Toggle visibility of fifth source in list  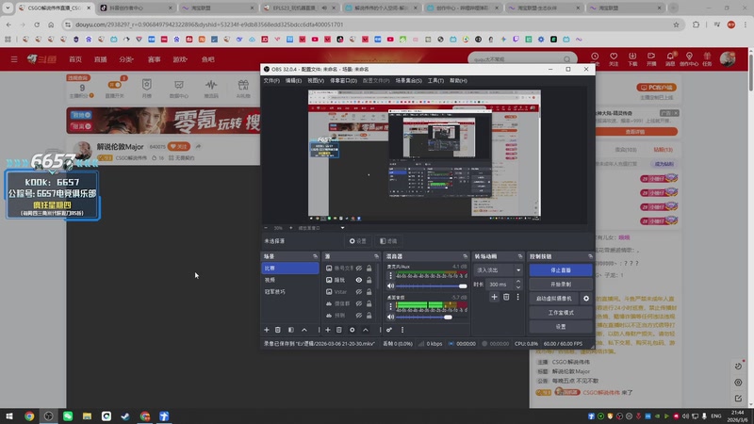359,316
